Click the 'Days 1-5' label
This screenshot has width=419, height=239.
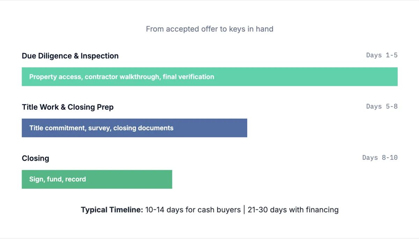(x=382, y=55)
